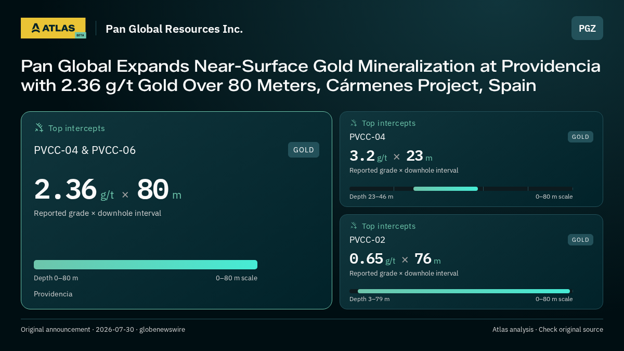
Task: Click the headline about Providencia gold mineralization
Action: pos(310,76)
